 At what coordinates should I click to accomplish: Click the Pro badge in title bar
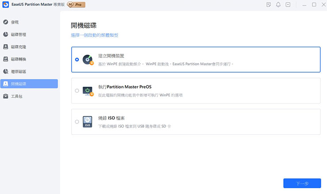(x=76, y=4)
